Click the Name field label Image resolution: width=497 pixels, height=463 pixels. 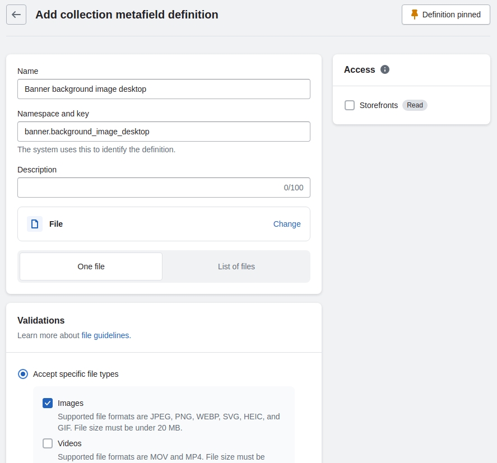(28, 71)
